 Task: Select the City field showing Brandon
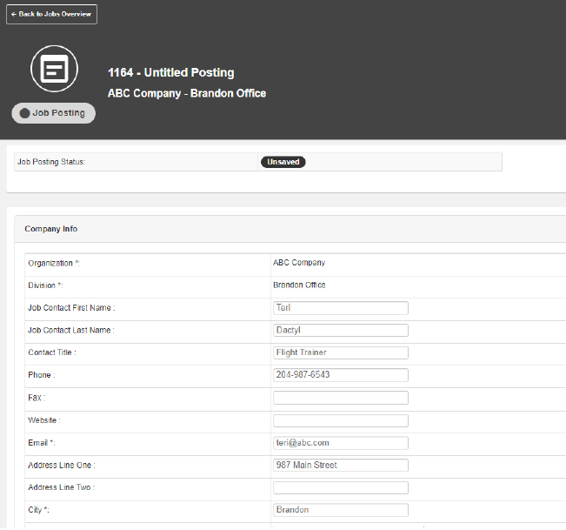(340, 511)
